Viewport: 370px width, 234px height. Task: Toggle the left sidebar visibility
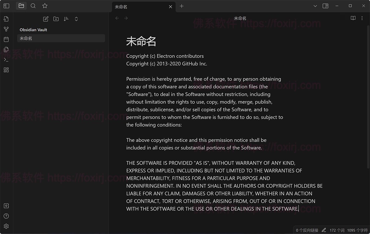(x=6, y=6)
